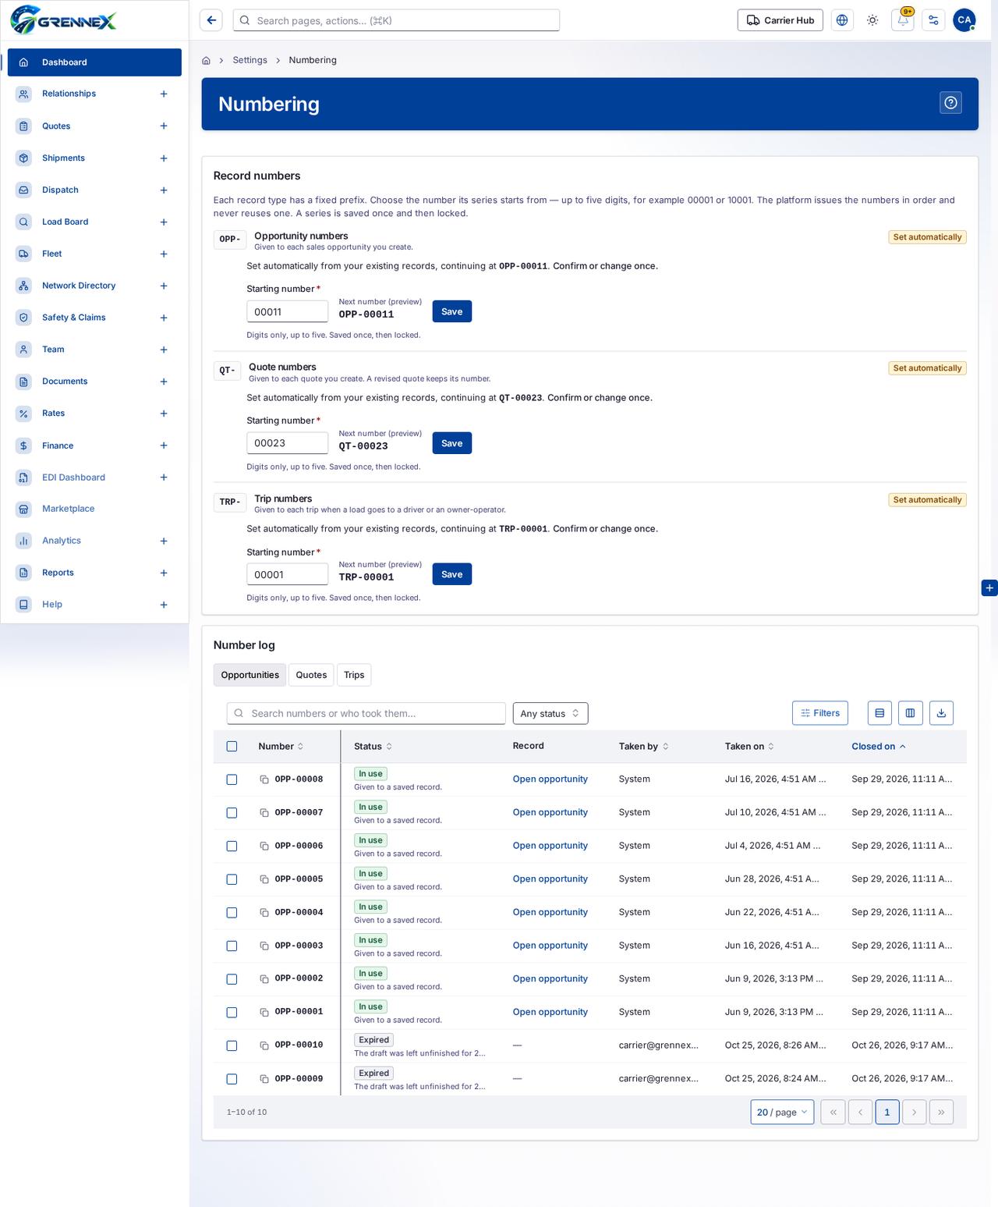This screenshot has width=998, height=1207.
Task: Click the floating plus button at right edge
Action: point(989,588)
